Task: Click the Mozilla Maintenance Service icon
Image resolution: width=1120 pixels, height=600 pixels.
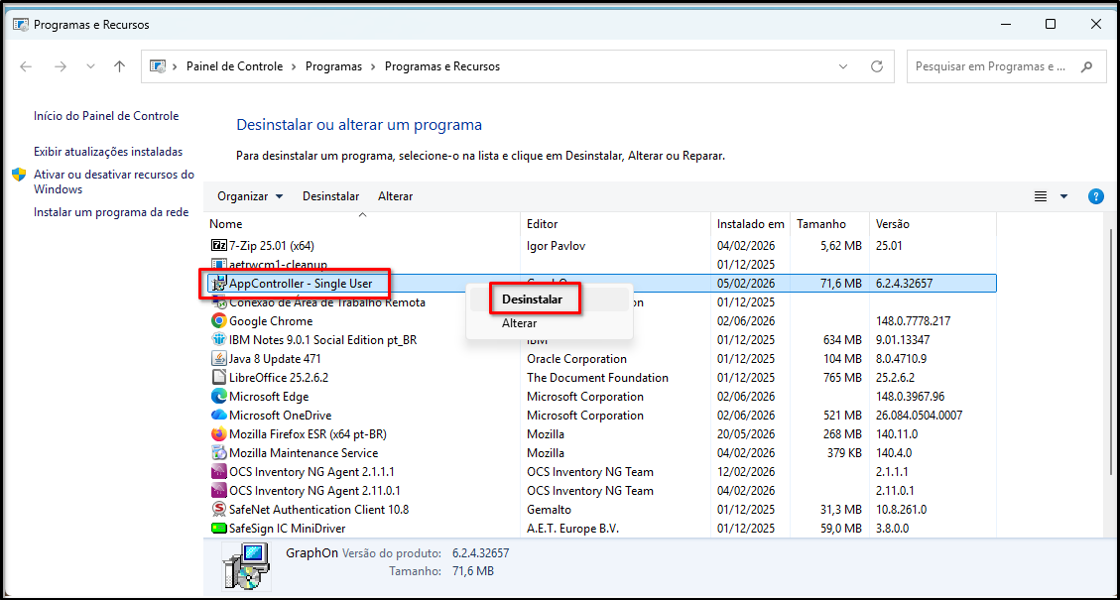Action: click(219, 453)
